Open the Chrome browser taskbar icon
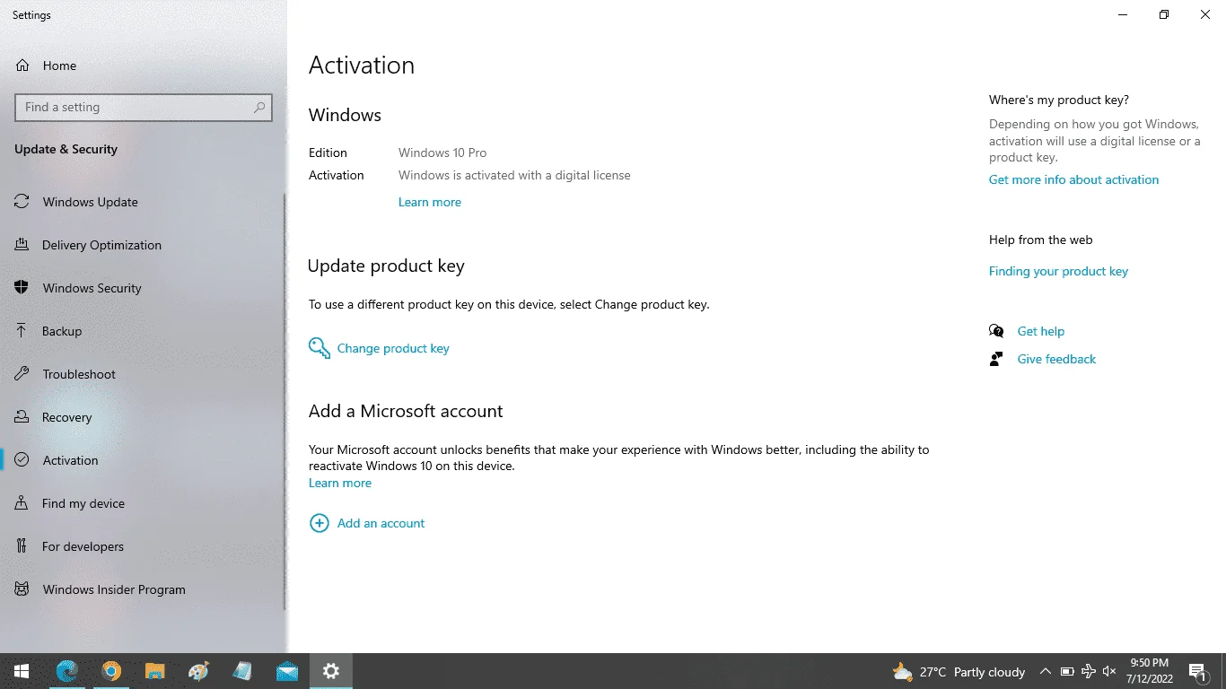The image size is (1226, 689). click(x=111, y=671)
